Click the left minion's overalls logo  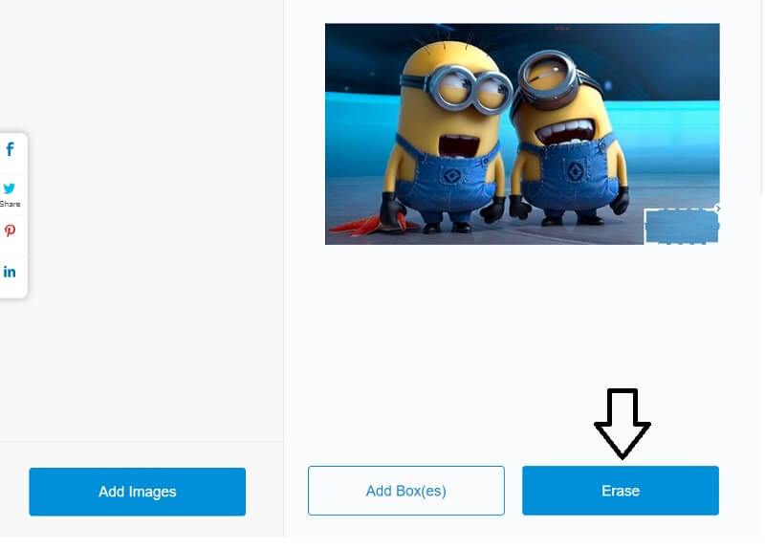click(451, 175)
